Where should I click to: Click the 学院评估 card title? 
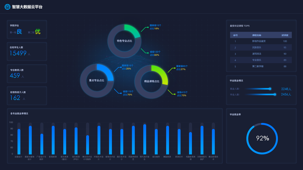14,25
